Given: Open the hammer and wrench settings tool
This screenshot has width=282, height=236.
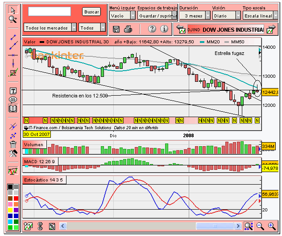Looking at the screenshot, I should pyautogui.click(x=13, y=153).
